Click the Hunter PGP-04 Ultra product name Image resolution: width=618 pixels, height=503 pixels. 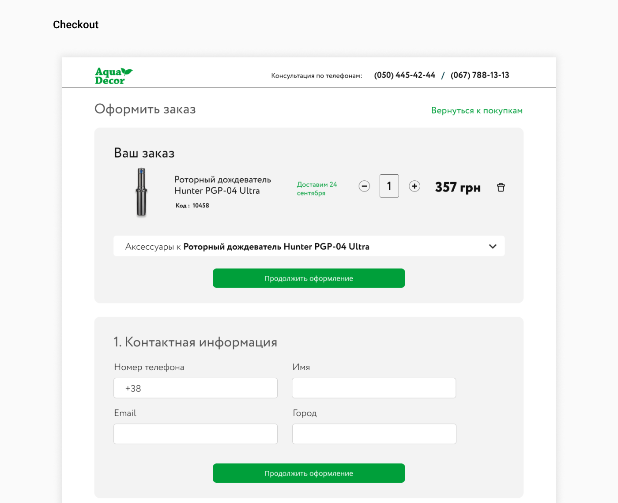(x=222, y=185)
